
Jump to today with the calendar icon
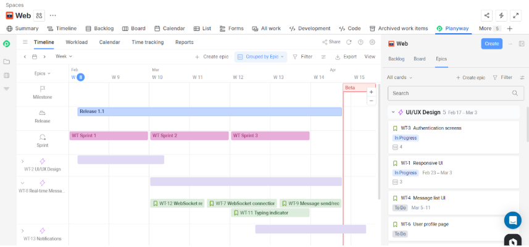pyautogui.click(x=35, y=57)
